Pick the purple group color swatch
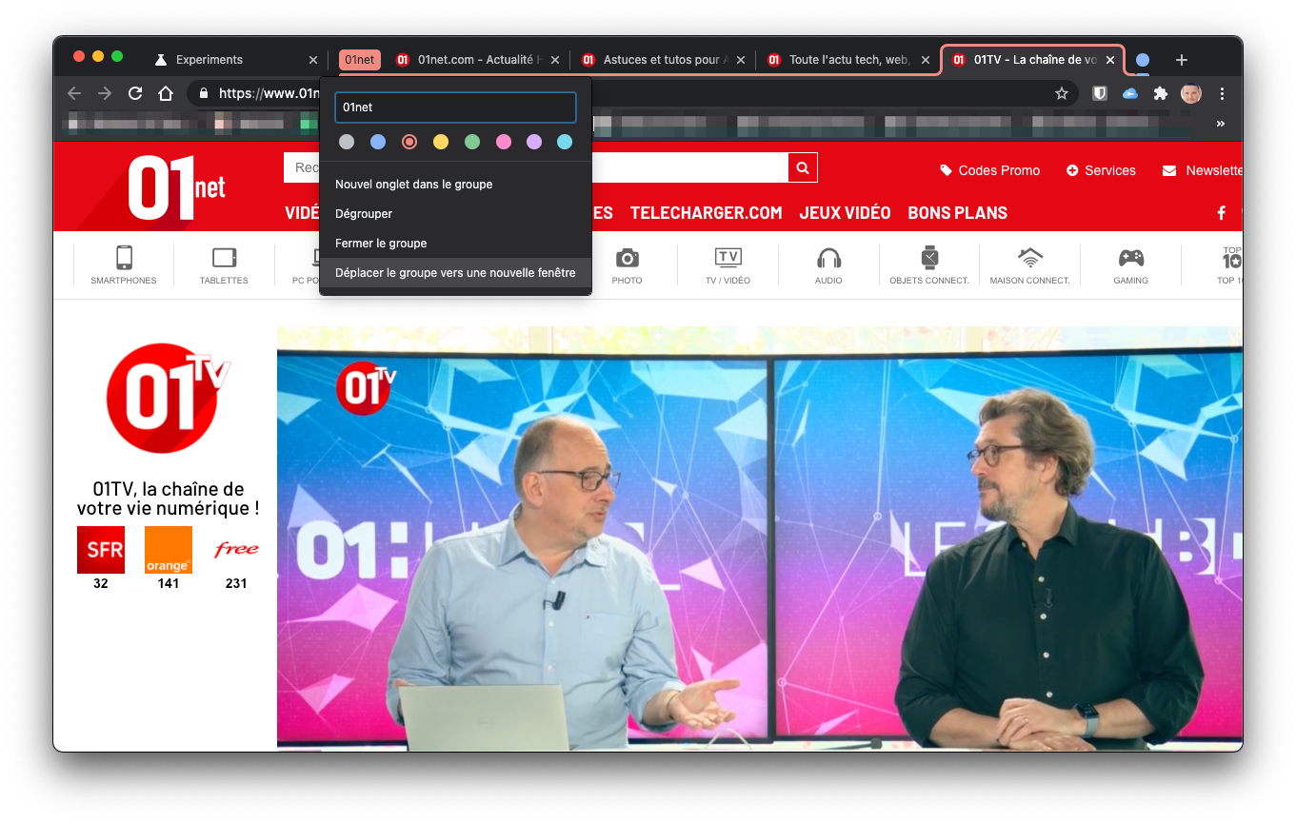This screenshot has width=1296, height=822. pyautogui.click(x=534, y=142)
